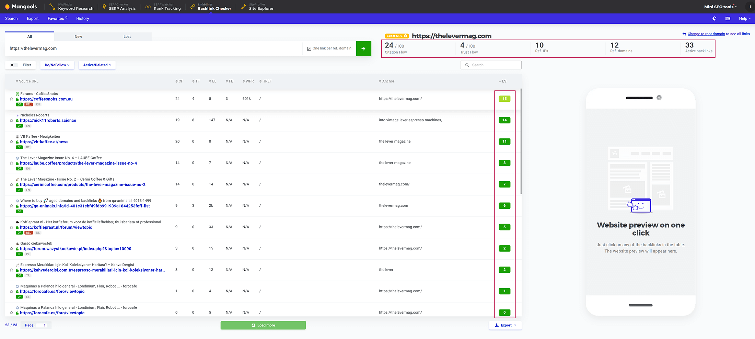Favorite the nick11roberts.science backlink star
This screenshot has height=339, width=755.
[x=11, y=121]
